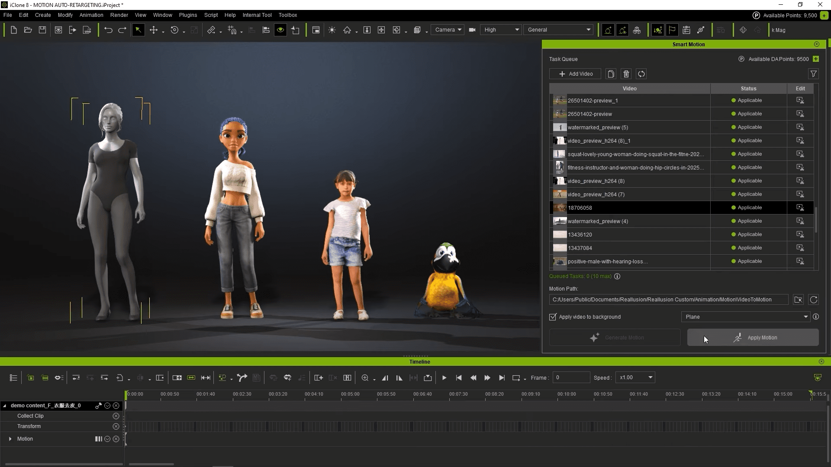Open the High render quality dropdown
The width and height of the screenshot is (831, 467).
(501, 29)
